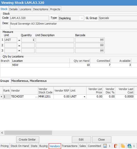Click the Unit field for measure row 2
This screenshot has width=137, height=149.
11,45
